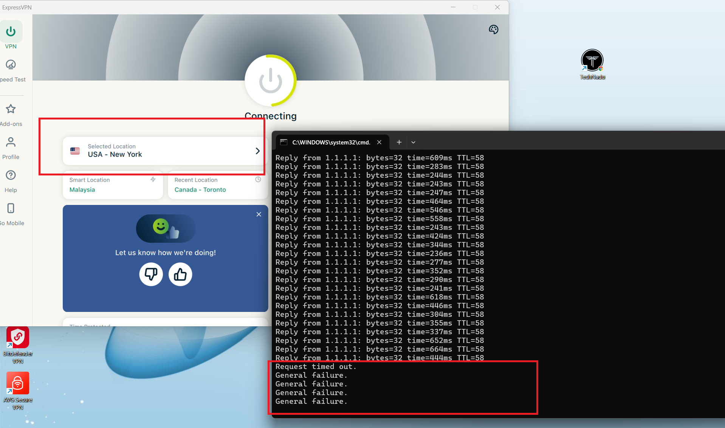
Task: Open the appearance palette icon
Action: (494, 29)
